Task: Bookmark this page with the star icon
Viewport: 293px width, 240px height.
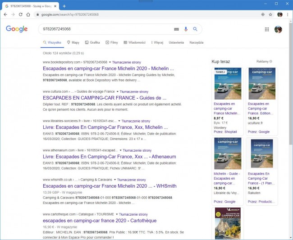Action: point(270,14)
